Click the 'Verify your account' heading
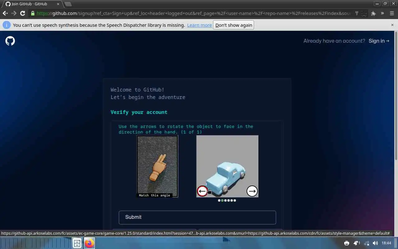 tap(139, 112)
